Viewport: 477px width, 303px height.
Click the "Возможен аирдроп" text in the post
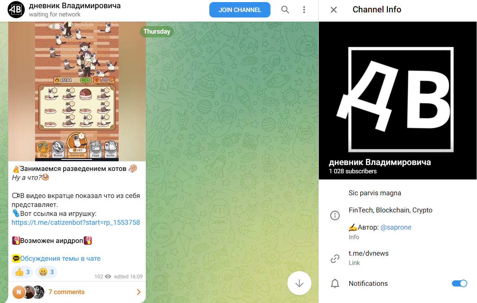pos(52,241)
